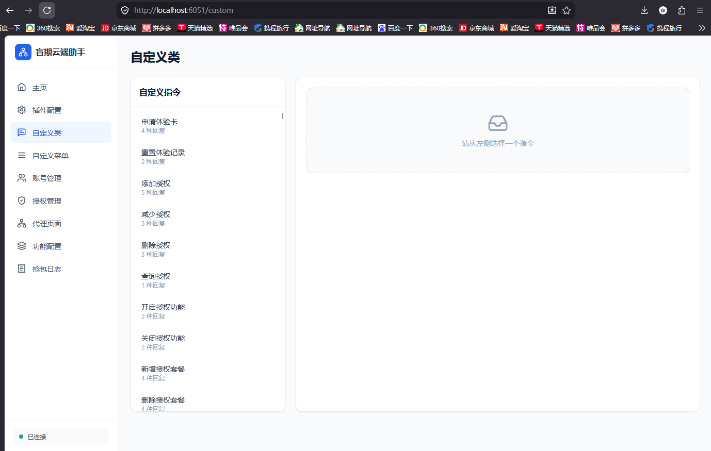Click the gear icon for 插件配置
The image size is (711, 451).
point(22,110)
